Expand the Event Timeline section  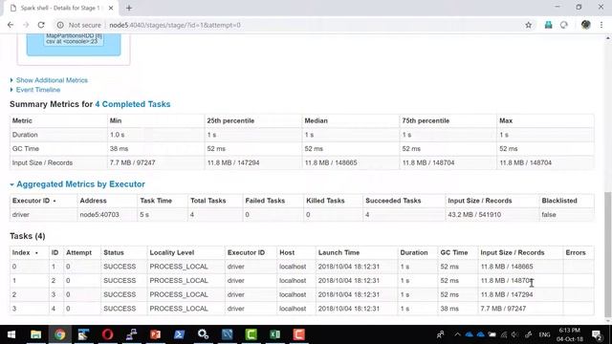(x=38, y=90)
